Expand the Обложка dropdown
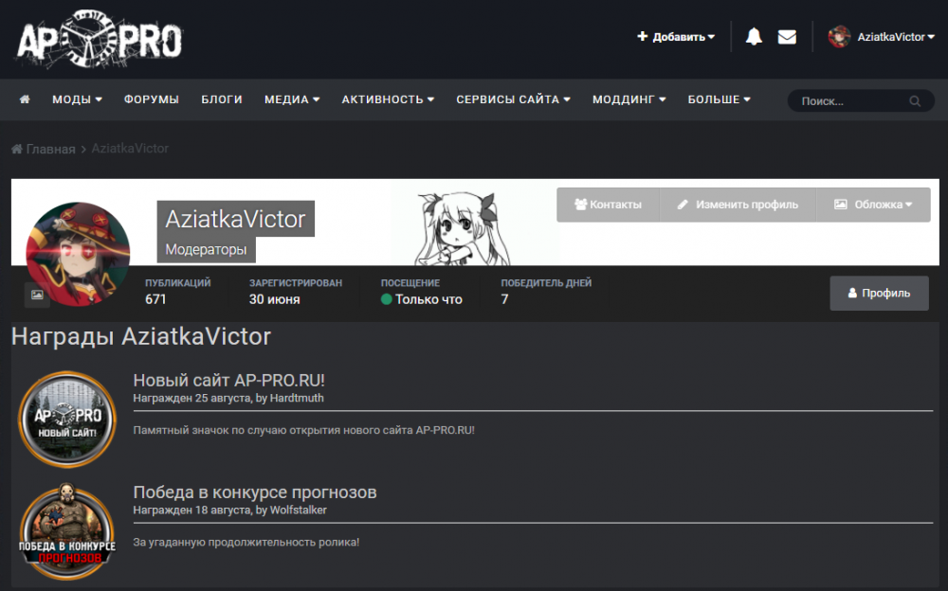Image resolution: width=948 pixels, height=591 pixels. point(873,204)
